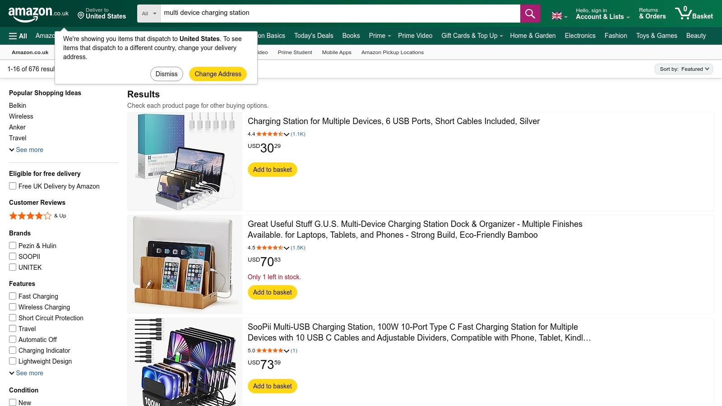Click Change Address in the dispatch notice

pos(218,74)
